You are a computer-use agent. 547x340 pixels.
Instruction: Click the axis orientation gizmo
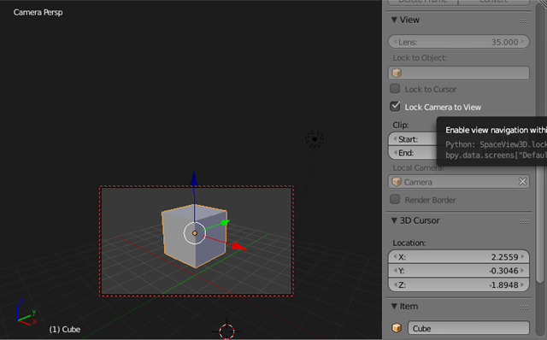click(26, 312)
